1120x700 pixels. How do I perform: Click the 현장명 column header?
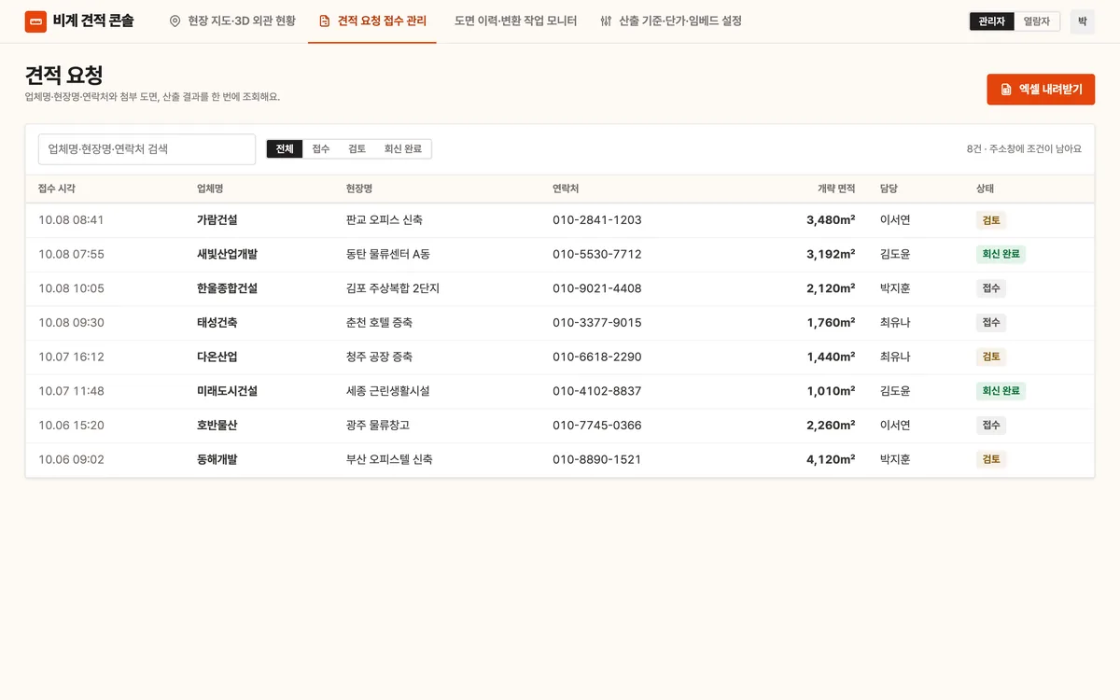[359, 189]
